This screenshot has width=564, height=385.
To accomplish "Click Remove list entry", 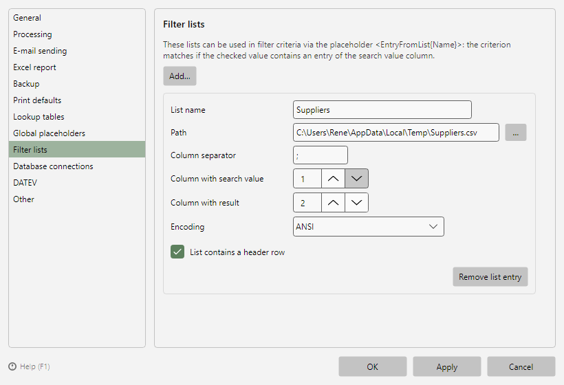I will point(490,277).
